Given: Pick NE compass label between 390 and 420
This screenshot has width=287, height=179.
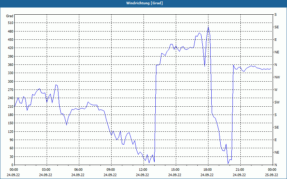Looking at the screenshot, I should point(277,52).
